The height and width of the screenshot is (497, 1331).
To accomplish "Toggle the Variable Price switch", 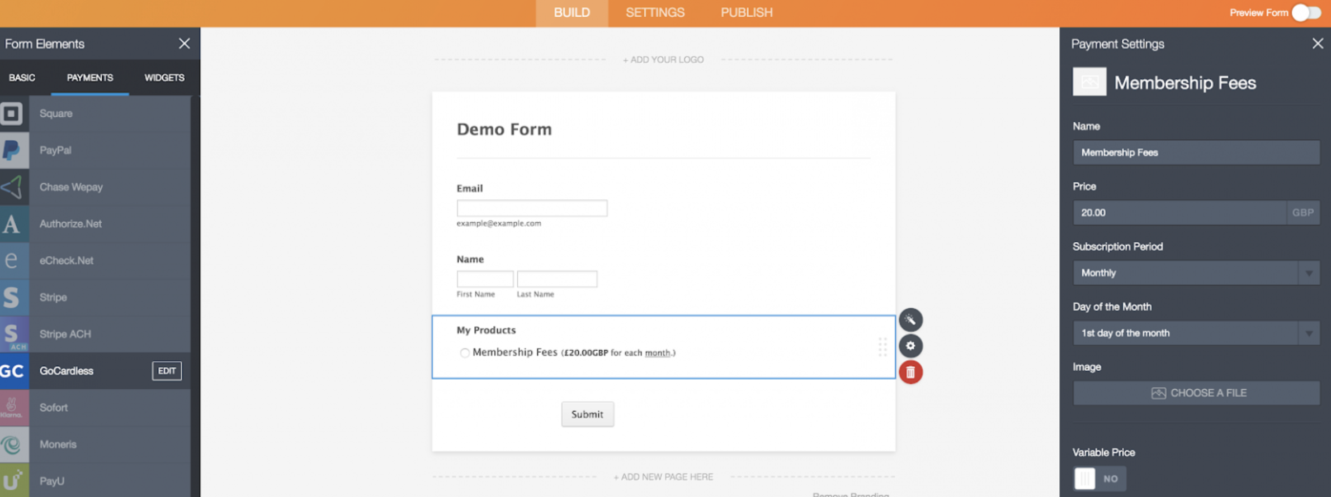I will point(1098,479).
